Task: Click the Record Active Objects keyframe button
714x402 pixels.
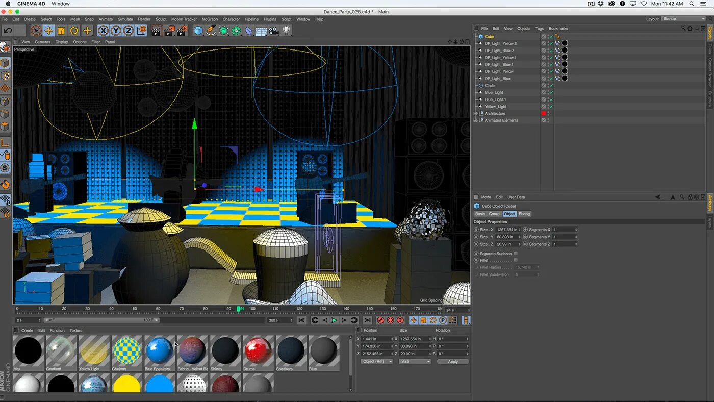Action: click(380, 320)
